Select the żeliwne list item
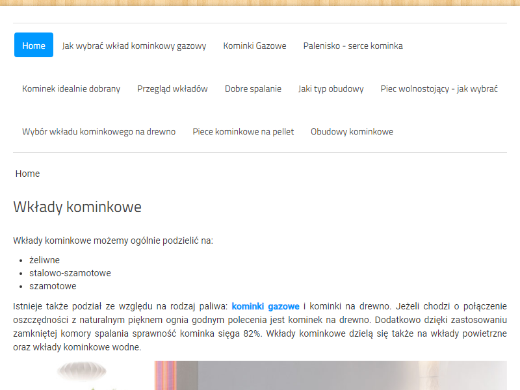The image size is (520, 390). pos(44,260)
